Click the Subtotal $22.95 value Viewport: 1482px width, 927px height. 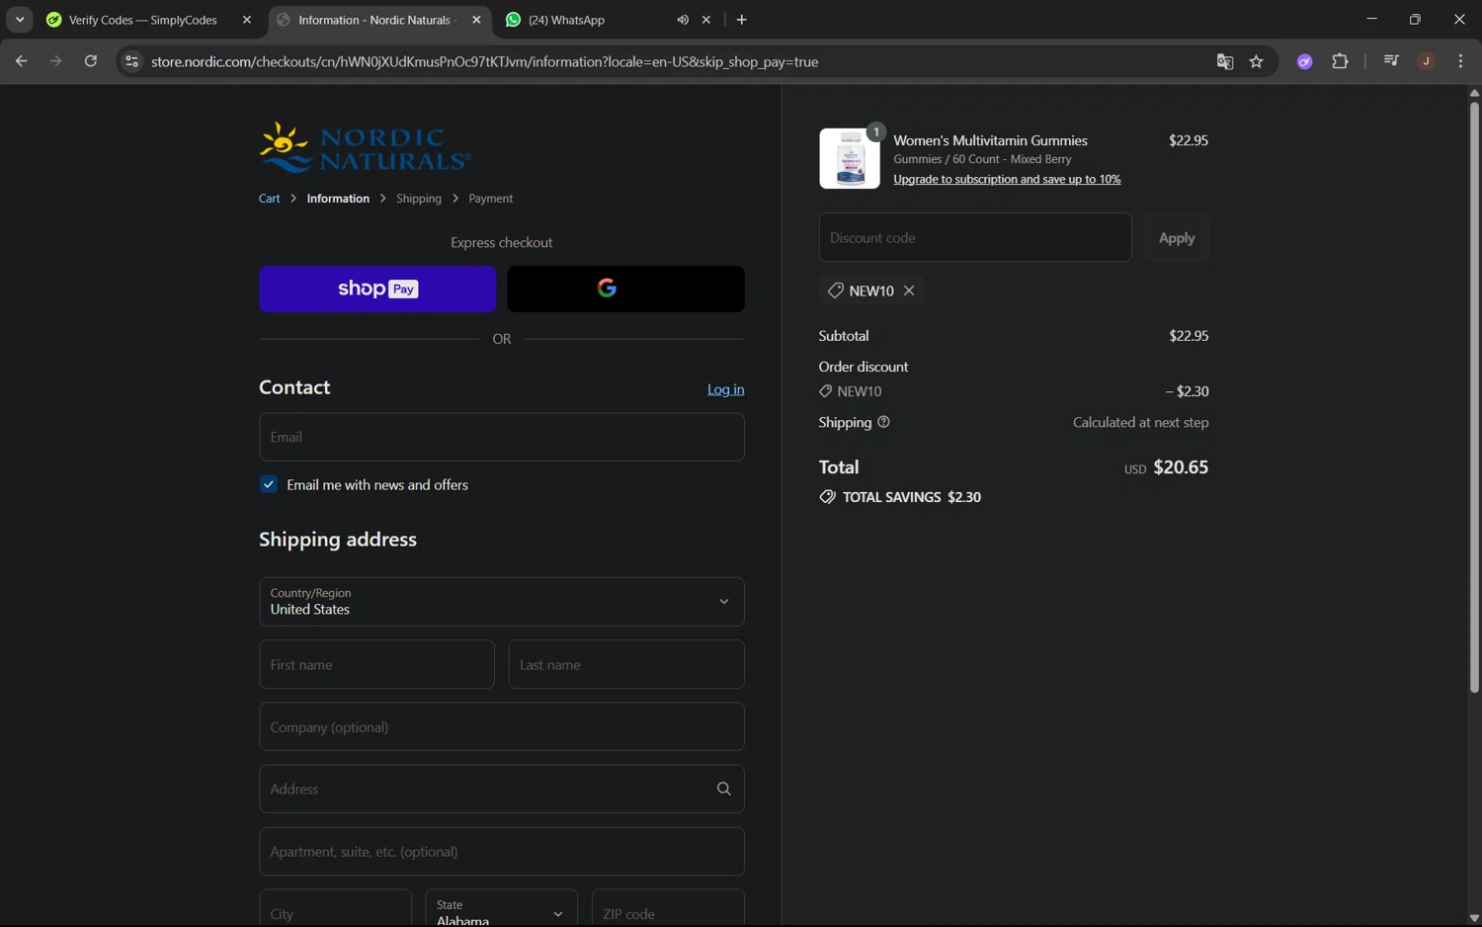click(1189, 336)
